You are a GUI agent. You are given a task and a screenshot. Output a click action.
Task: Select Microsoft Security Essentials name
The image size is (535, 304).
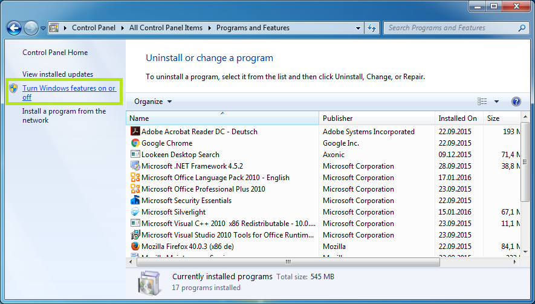point(186,200)
